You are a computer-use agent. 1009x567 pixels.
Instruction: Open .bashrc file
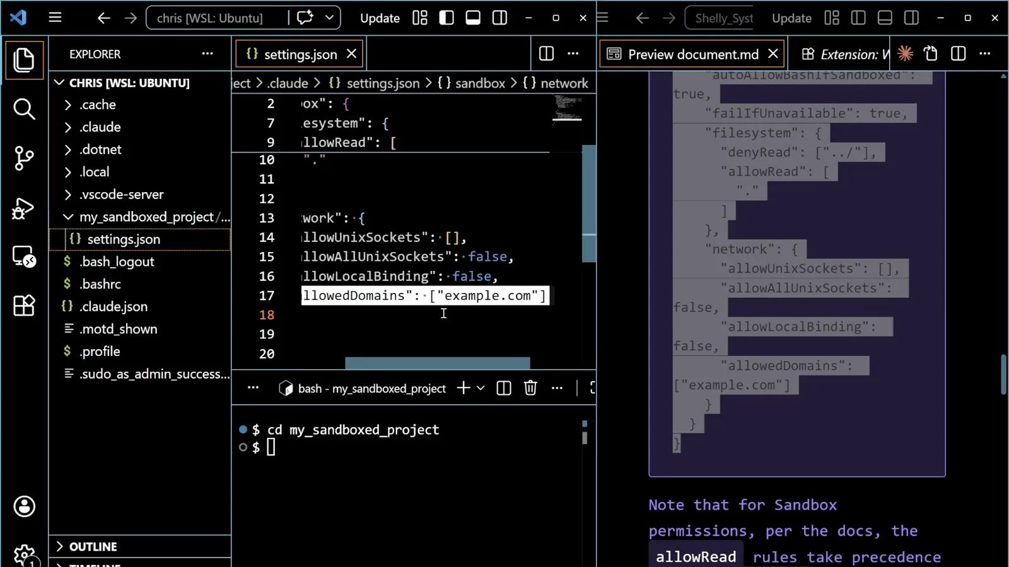(140, 284)
